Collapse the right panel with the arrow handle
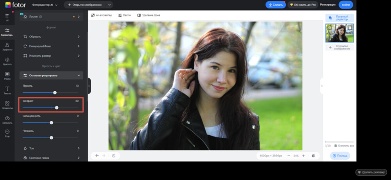This screenshot has height=180, width=391. (x=322, y=86)
